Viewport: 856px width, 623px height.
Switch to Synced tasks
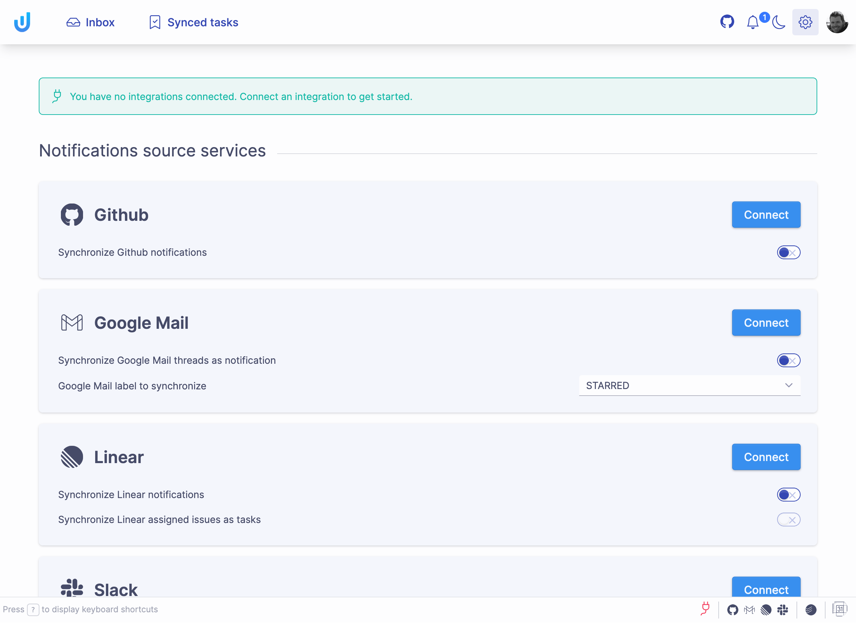(x=193, y=22)
